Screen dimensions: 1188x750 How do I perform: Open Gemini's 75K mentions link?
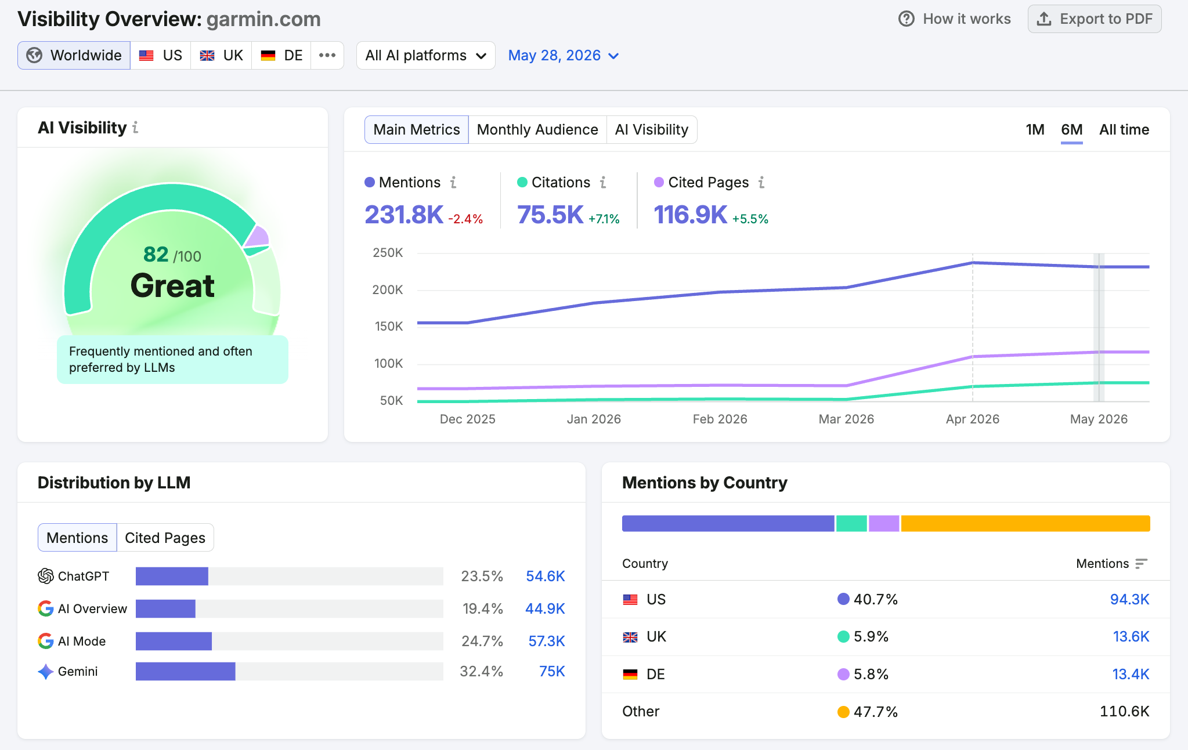pyautogui.click(x=552, y=671)
